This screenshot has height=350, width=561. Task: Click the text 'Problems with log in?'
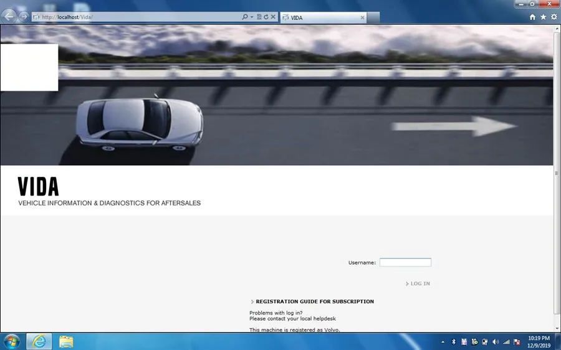[276, 313]
